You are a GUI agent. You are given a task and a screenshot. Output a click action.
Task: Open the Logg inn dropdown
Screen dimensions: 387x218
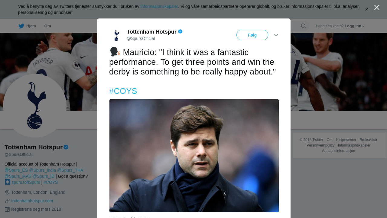click(354, 26)
